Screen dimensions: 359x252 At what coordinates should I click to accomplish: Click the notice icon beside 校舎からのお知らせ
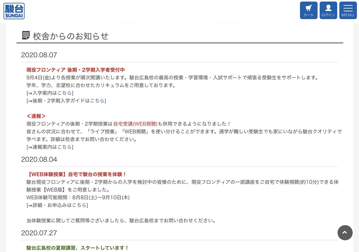[x=26, y=36]
